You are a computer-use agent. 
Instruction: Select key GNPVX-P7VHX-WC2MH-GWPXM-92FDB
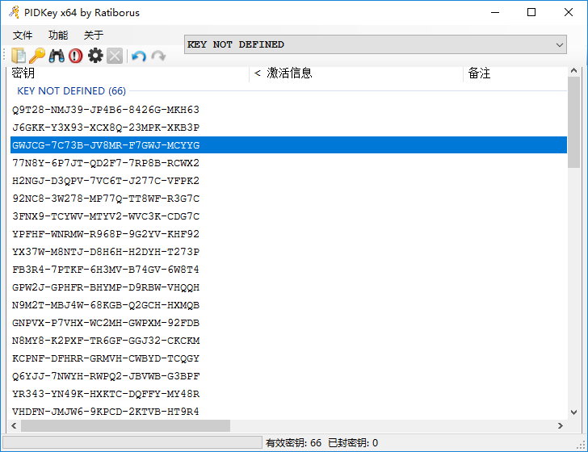pyautogui.click(x=106, y=323)
